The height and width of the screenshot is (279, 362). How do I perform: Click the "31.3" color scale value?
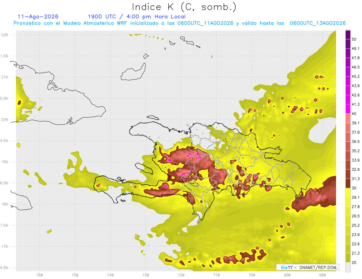click(355, 179)
